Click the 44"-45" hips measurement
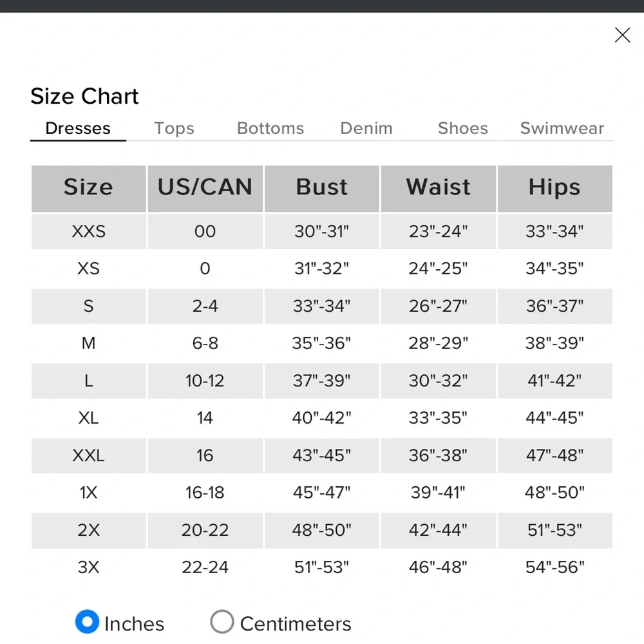This screenshot has height=644, width=644. pos(554,418)
